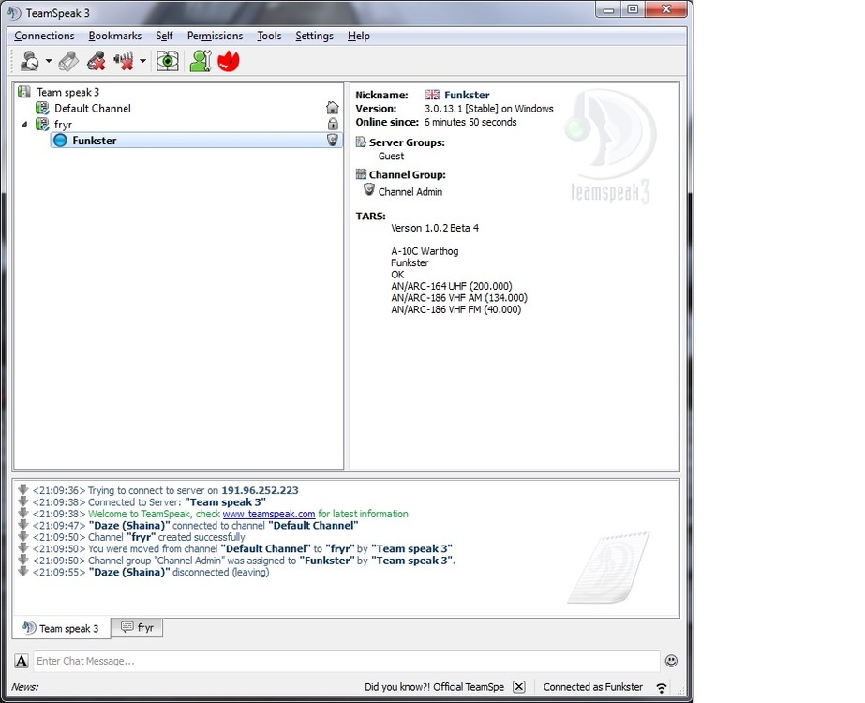Collapse the fryr channel in the tree
The width and height of the screenshot is (865, 703).
click(x=24, y=124)
